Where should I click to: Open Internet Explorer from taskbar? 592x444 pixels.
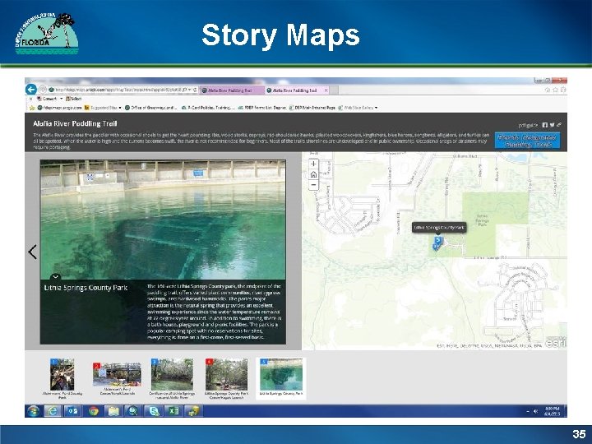pyautogui.click(x=53, y=411)
